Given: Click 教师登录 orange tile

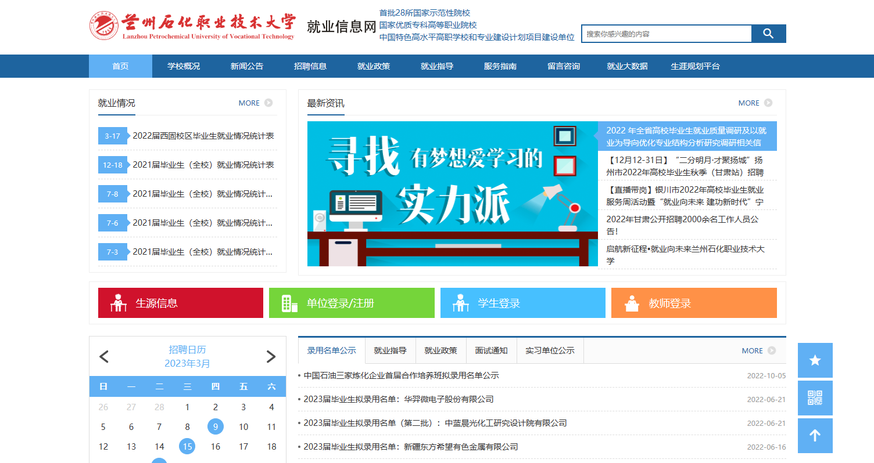Looking at the screenshot, I should click(693, 303).
